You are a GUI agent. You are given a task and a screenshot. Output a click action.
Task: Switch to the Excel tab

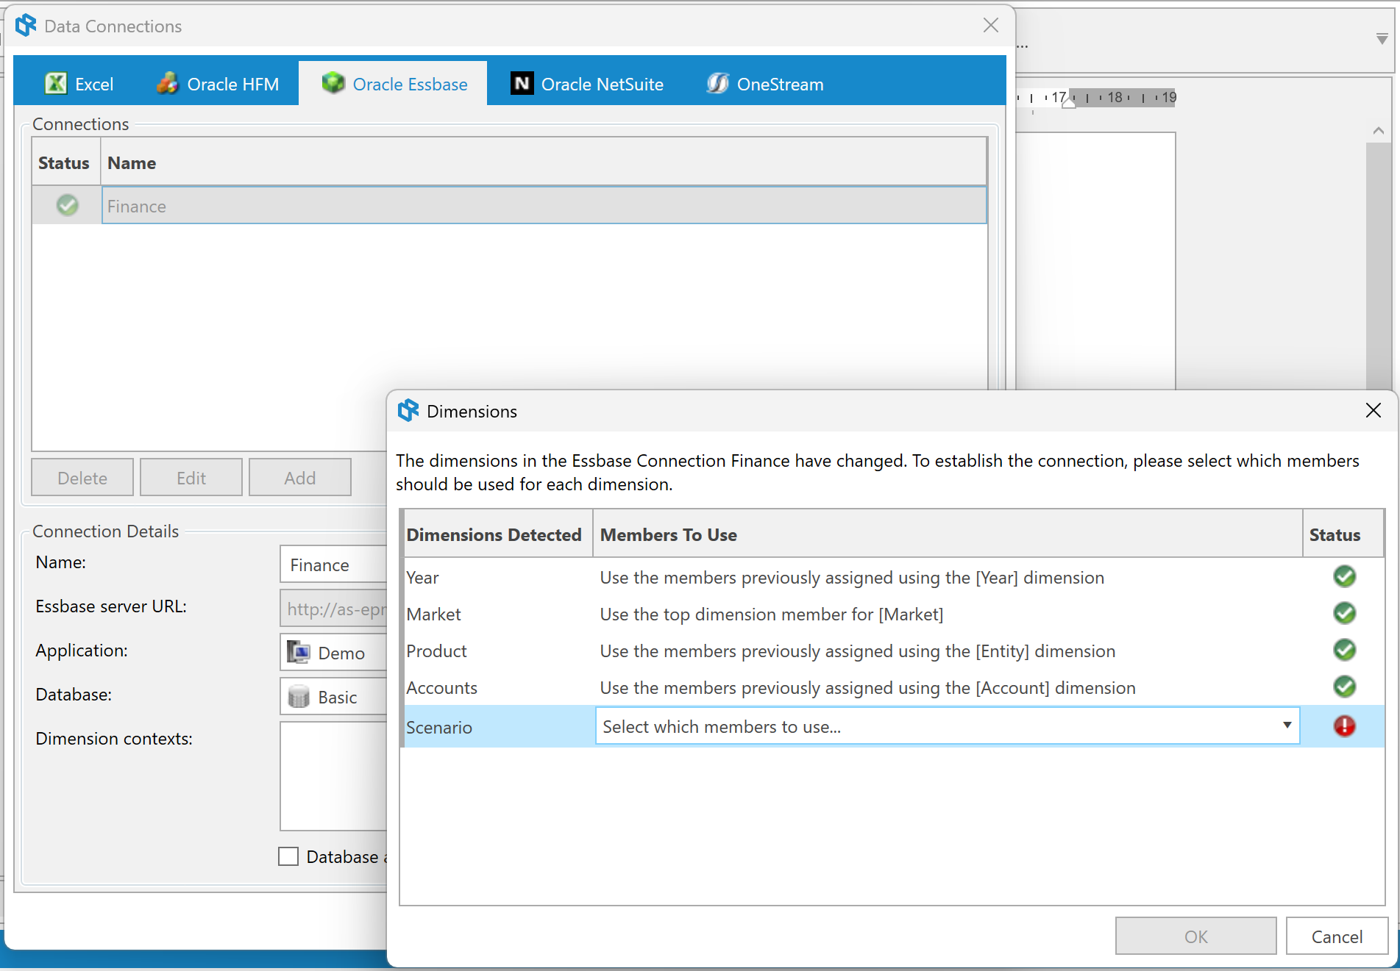79,84
